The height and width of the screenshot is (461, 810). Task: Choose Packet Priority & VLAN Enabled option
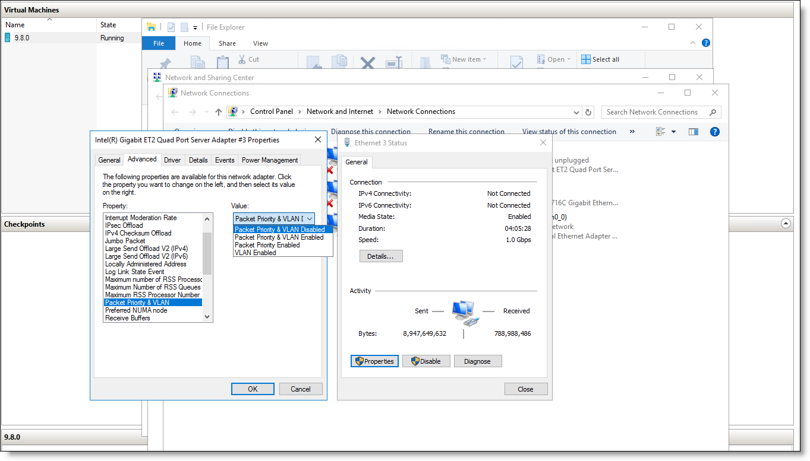(283, 237)
